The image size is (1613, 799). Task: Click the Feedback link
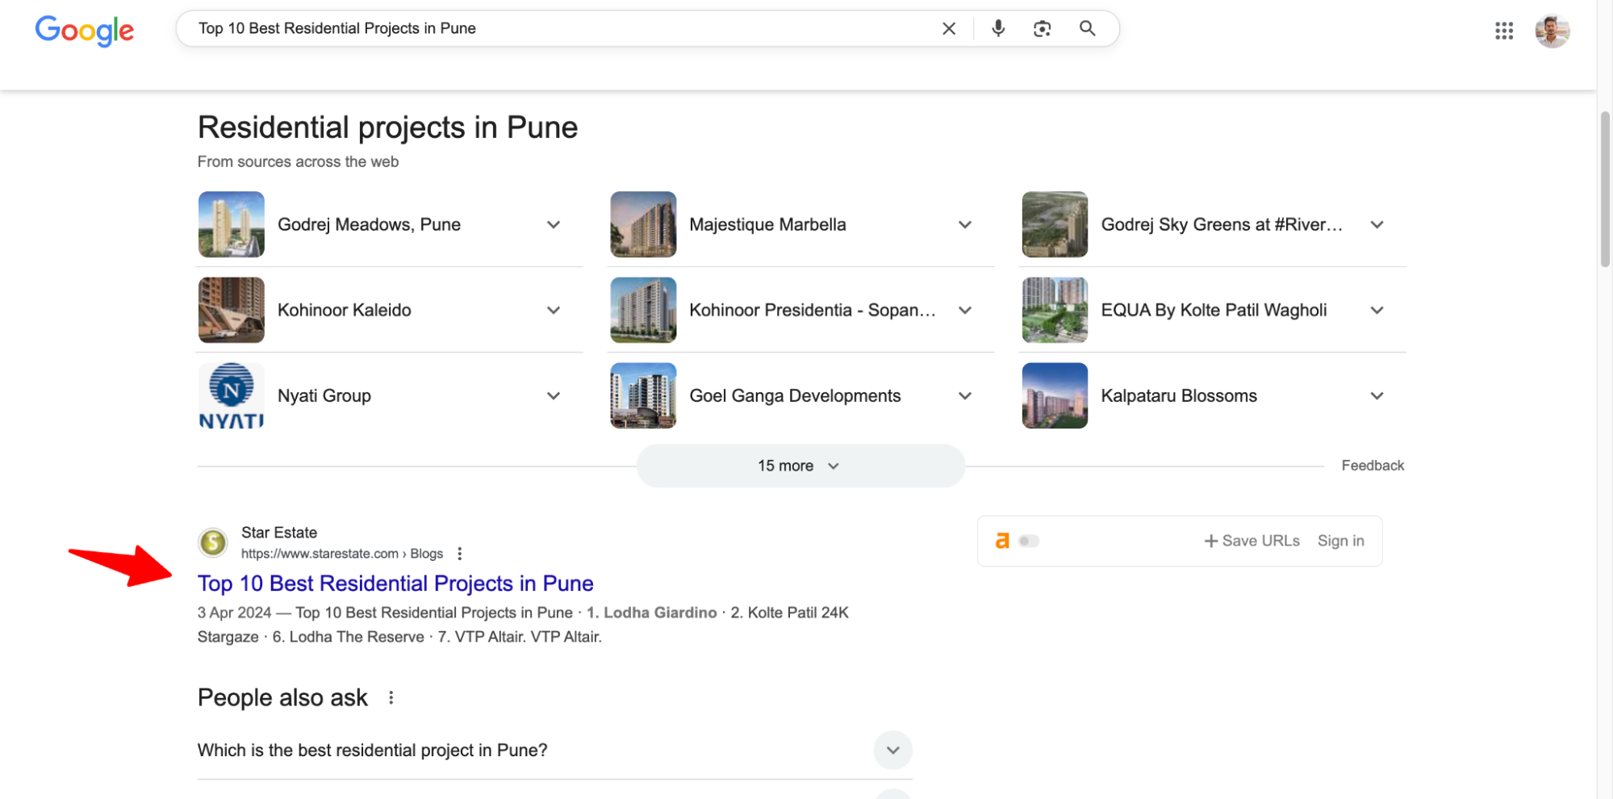[1373, 465]
